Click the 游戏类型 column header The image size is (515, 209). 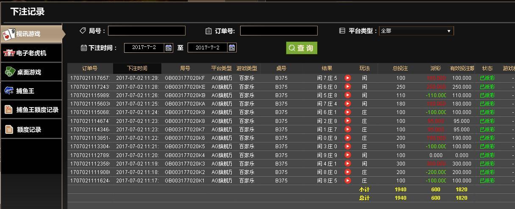pyautogui.click(x=247, y=68)
